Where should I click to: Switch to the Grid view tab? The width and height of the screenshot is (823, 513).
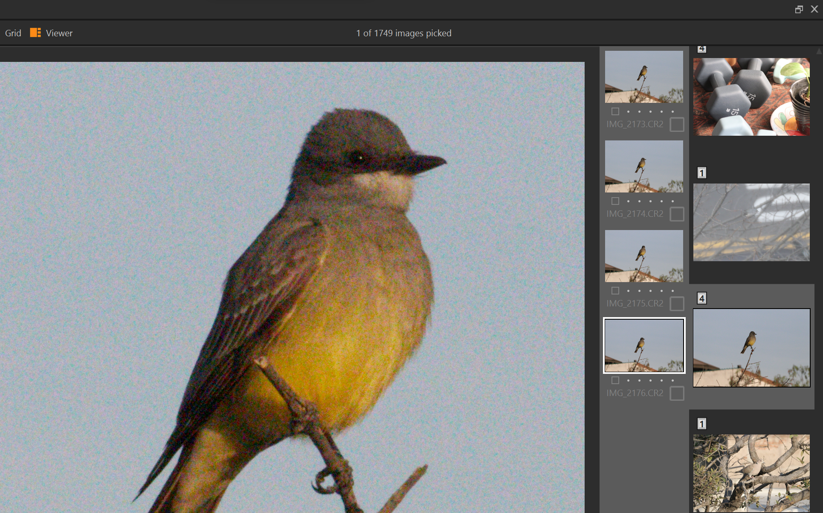(13, 32)
